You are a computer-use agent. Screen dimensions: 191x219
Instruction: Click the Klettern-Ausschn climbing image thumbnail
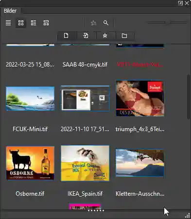tap(140, 163)
